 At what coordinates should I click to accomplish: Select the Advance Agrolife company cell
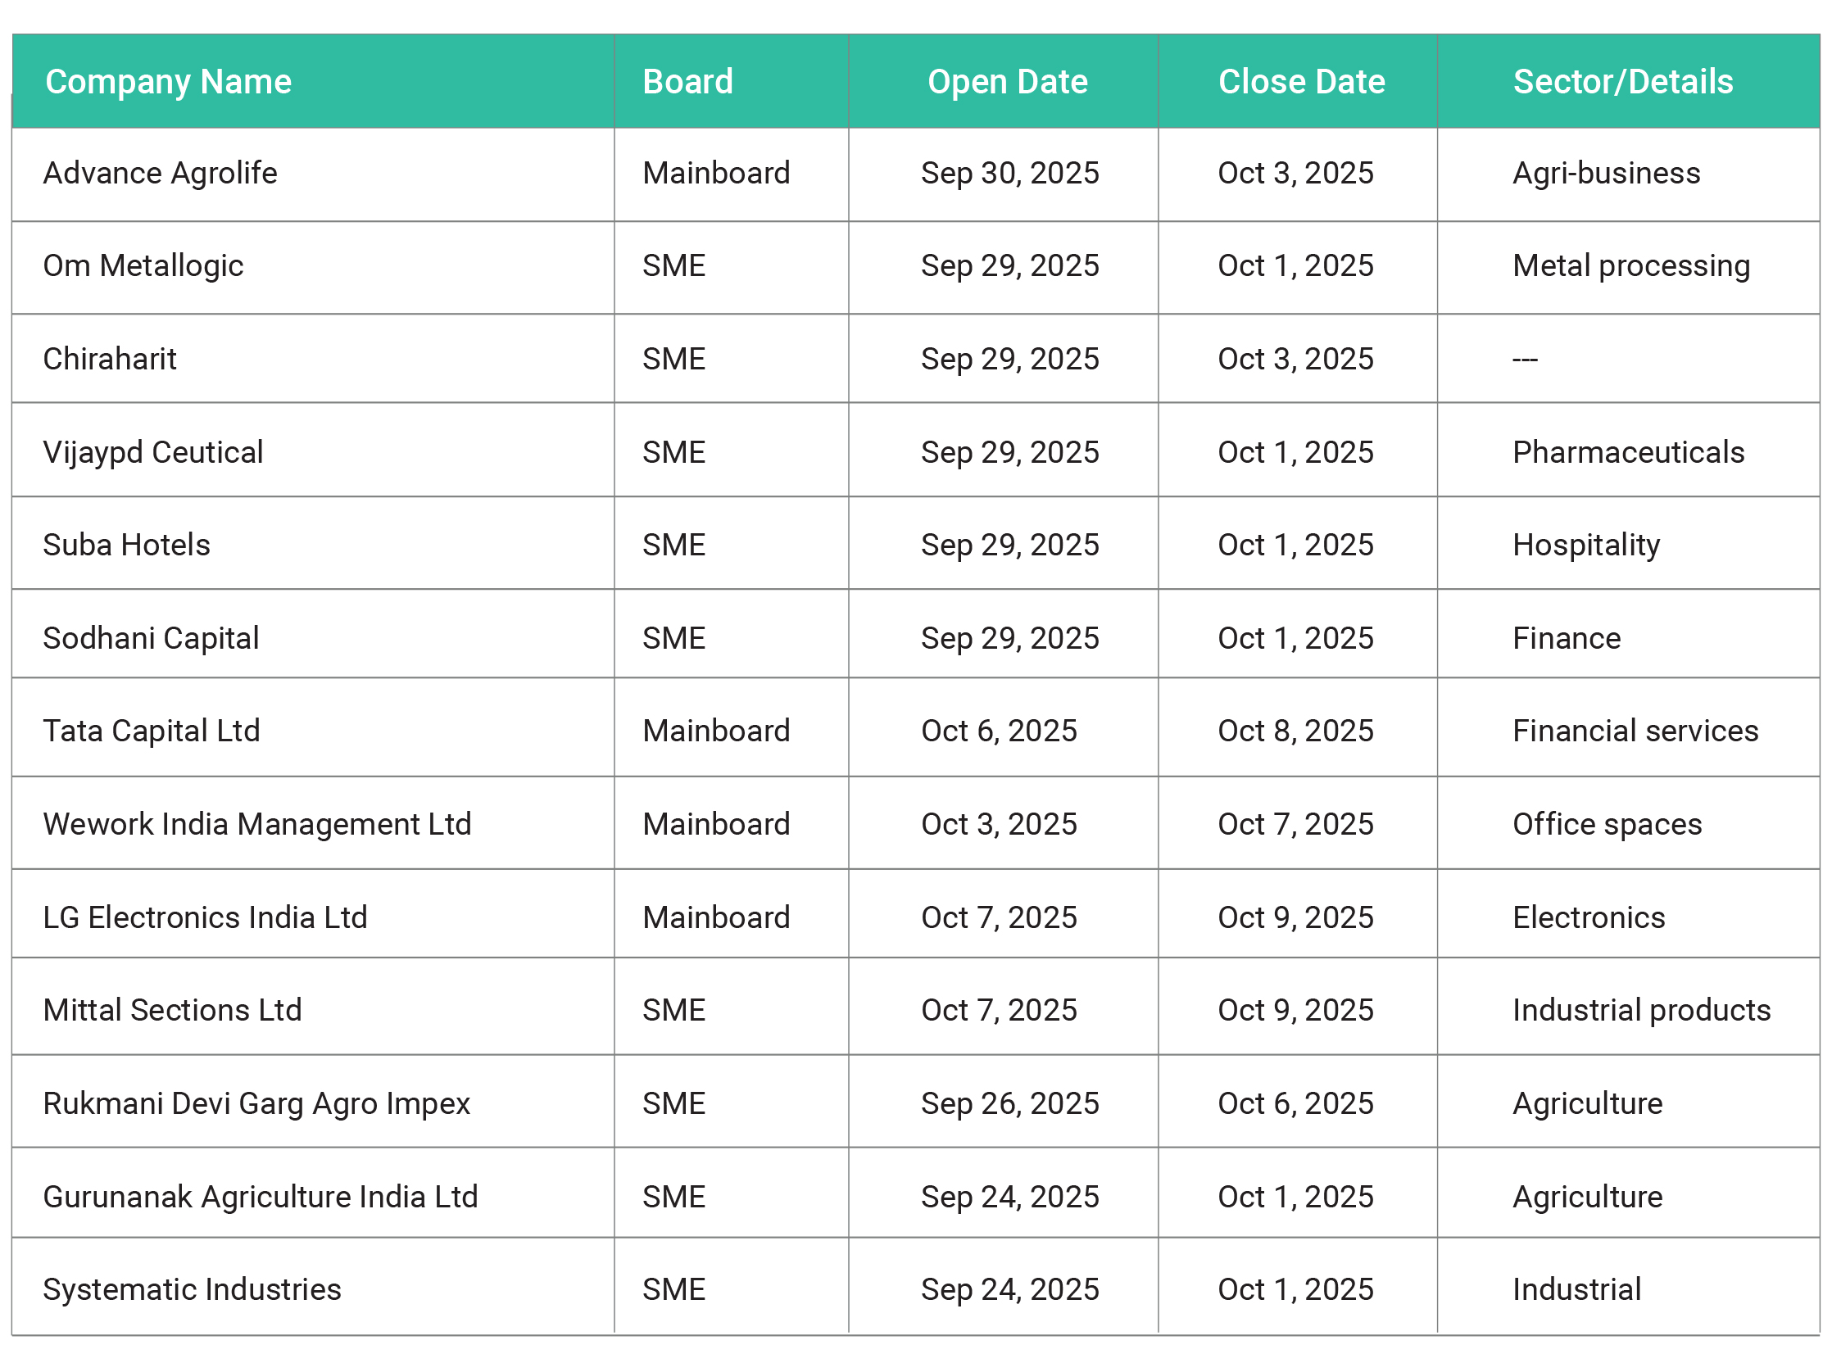pos(160,174)
